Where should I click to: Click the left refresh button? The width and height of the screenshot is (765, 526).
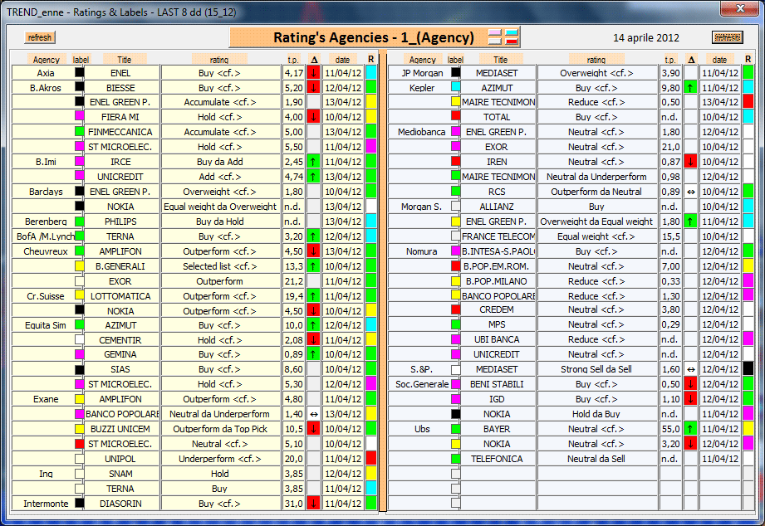click(40, 37)
